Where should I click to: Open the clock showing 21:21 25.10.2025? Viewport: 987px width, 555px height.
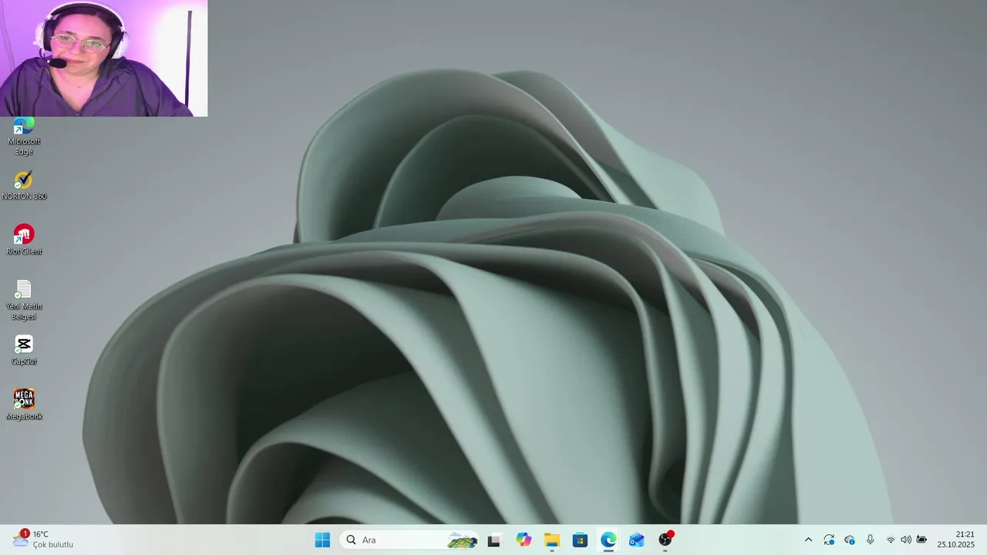[x=956, y=540]
